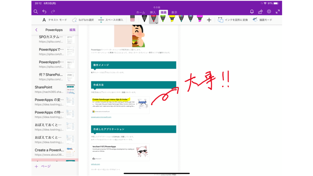313x176 pixels.
Task: Open techan1107/PowerApps GitHub card
Action: tap(120, 152)
